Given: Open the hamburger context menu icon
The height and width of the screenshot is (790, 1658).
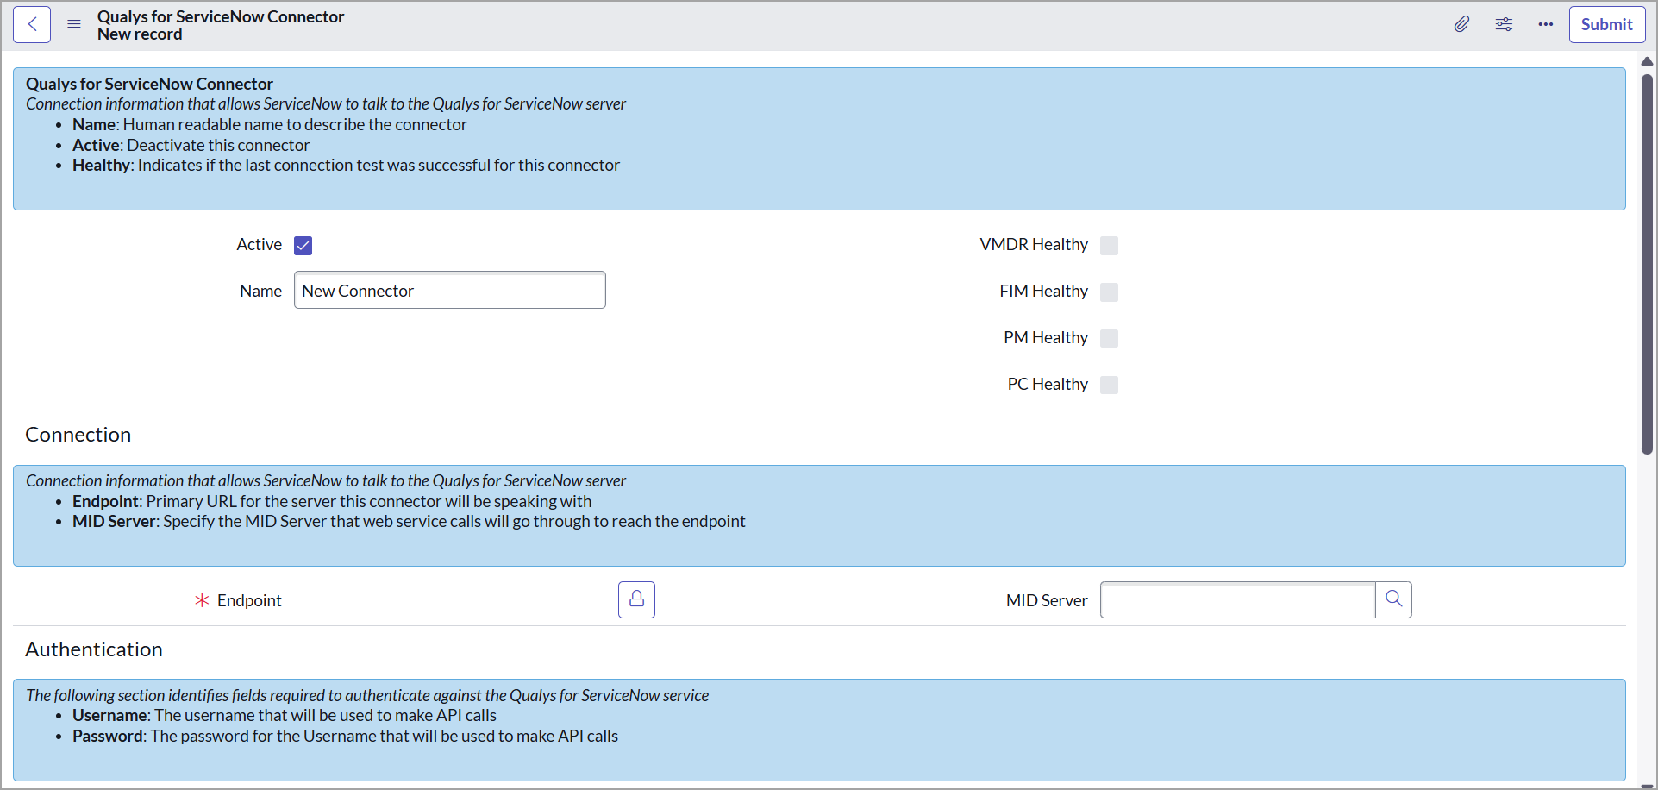Looking at the screenshot, I should [74, 25].
